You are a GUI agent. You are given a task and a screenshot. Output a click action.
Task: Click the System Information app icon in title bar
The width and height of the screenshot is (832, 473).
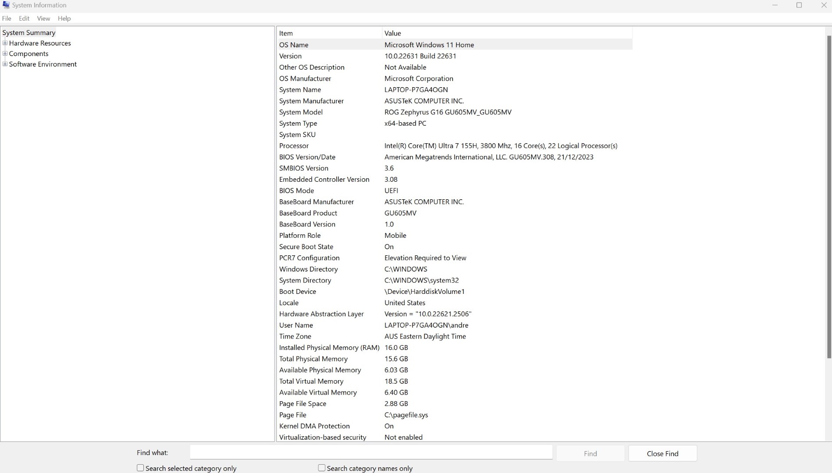point(6,5)
